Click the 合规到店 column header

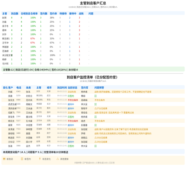pos(26,13)
